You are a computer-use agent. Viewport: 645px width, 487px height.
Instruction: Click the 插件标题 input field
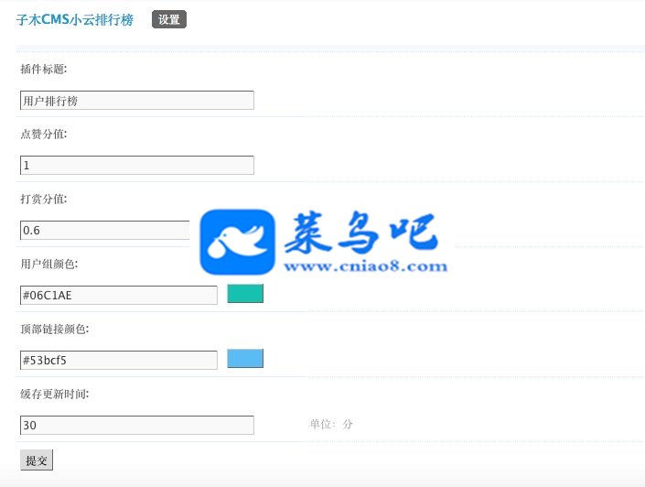click(x=137, y=101)
